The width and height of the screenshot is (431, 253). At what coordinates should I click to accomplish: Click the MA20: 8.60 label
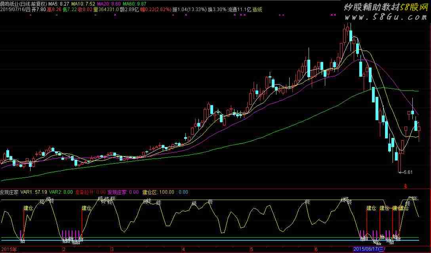pyautogui.click(x=109, y=4)
